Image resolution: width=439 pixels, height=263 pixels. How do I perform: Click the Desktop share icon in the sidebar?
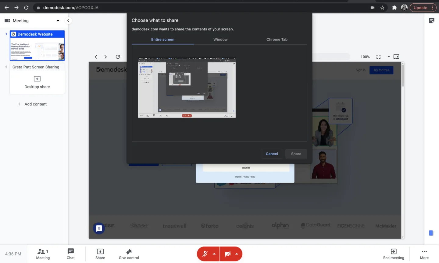[37, 79]
